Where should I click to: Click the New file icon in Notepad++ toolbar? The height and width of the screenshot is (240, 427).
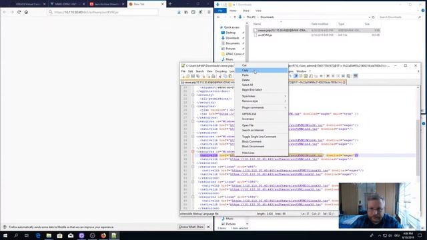(x=183, y=76)
